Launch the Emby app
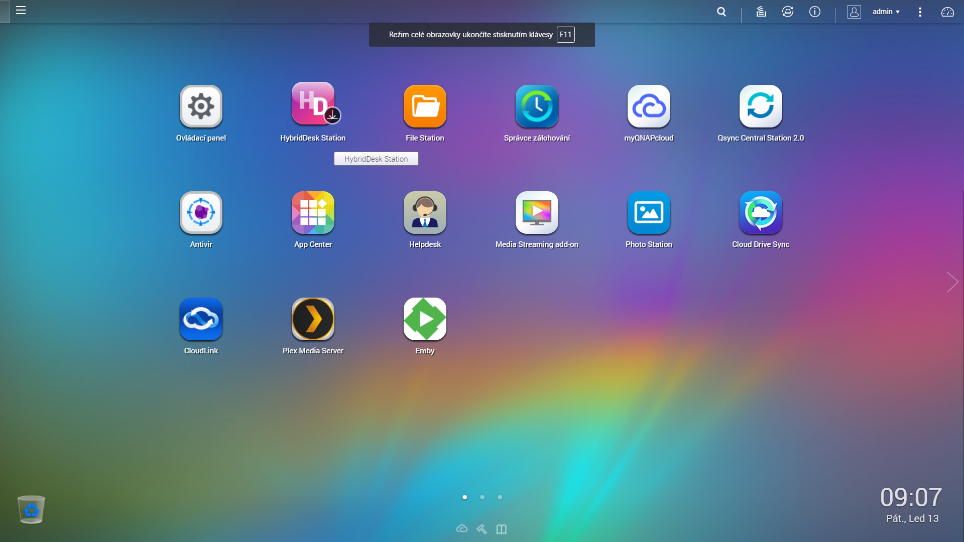Image resolution: width=964 pixels, height=542 pixels. (425, 319)
